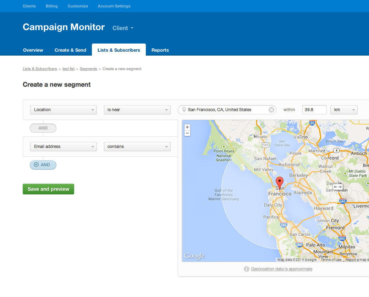Open the Clients menu
The image size is (369, 297).
[x=29, y=6]
